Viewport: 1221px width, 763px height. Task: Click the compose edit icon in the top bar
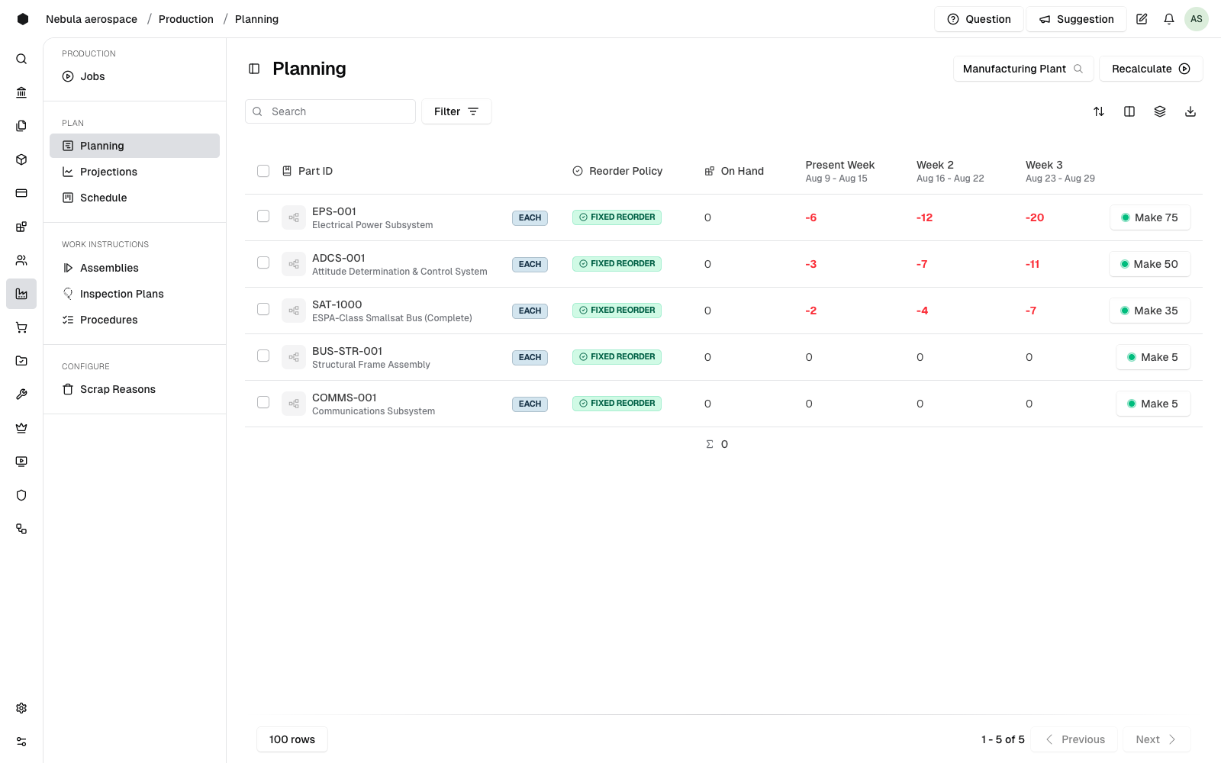click(x=1142, y=19)
